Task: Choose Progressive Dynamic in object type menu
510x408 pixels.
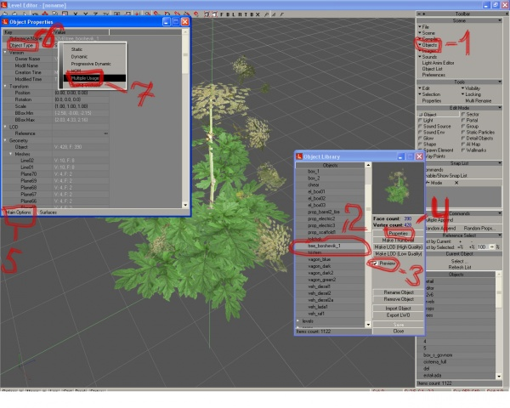Action: 91,64
